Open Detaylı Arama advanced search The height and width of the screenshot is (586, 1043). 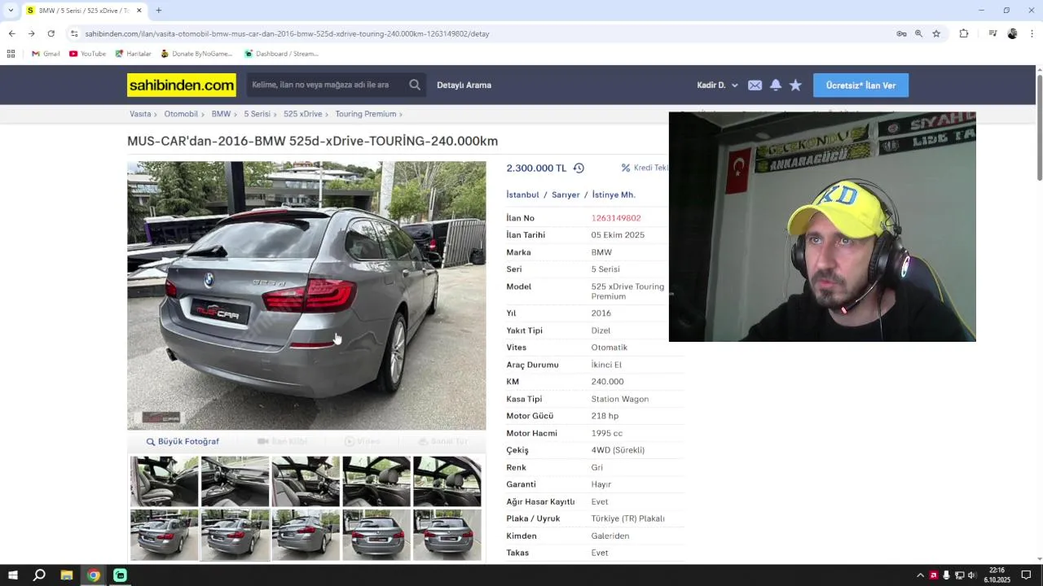point(464,85)
